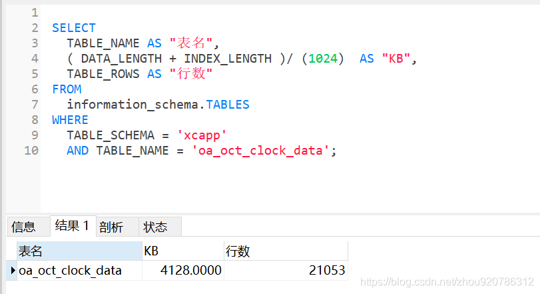Click the "行数" alias in the query
Screen dimensions: 540x294
tap(191, 74)
